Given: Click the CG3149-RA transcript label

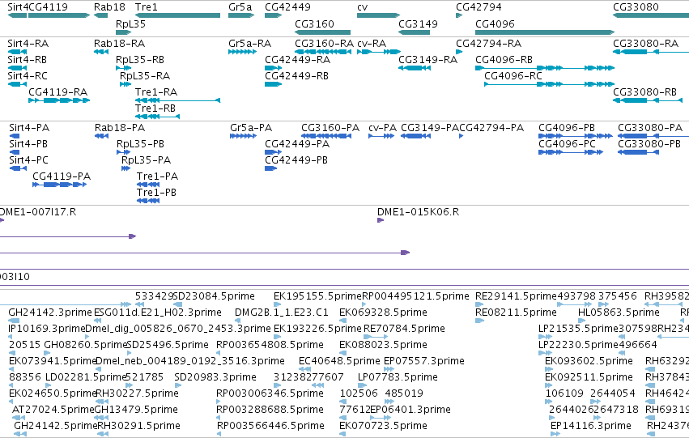Looking at the screenshot, I should pos(428,60).
